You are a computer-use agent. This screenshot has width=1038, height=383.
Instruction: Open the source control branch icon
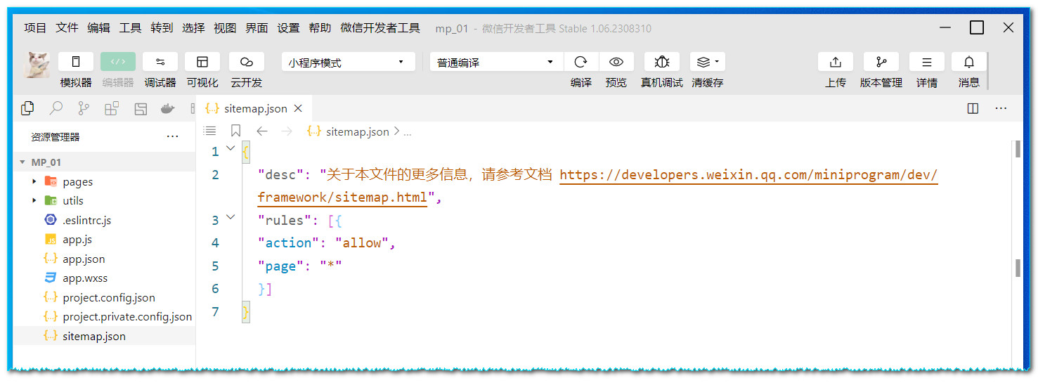(84, 108)
